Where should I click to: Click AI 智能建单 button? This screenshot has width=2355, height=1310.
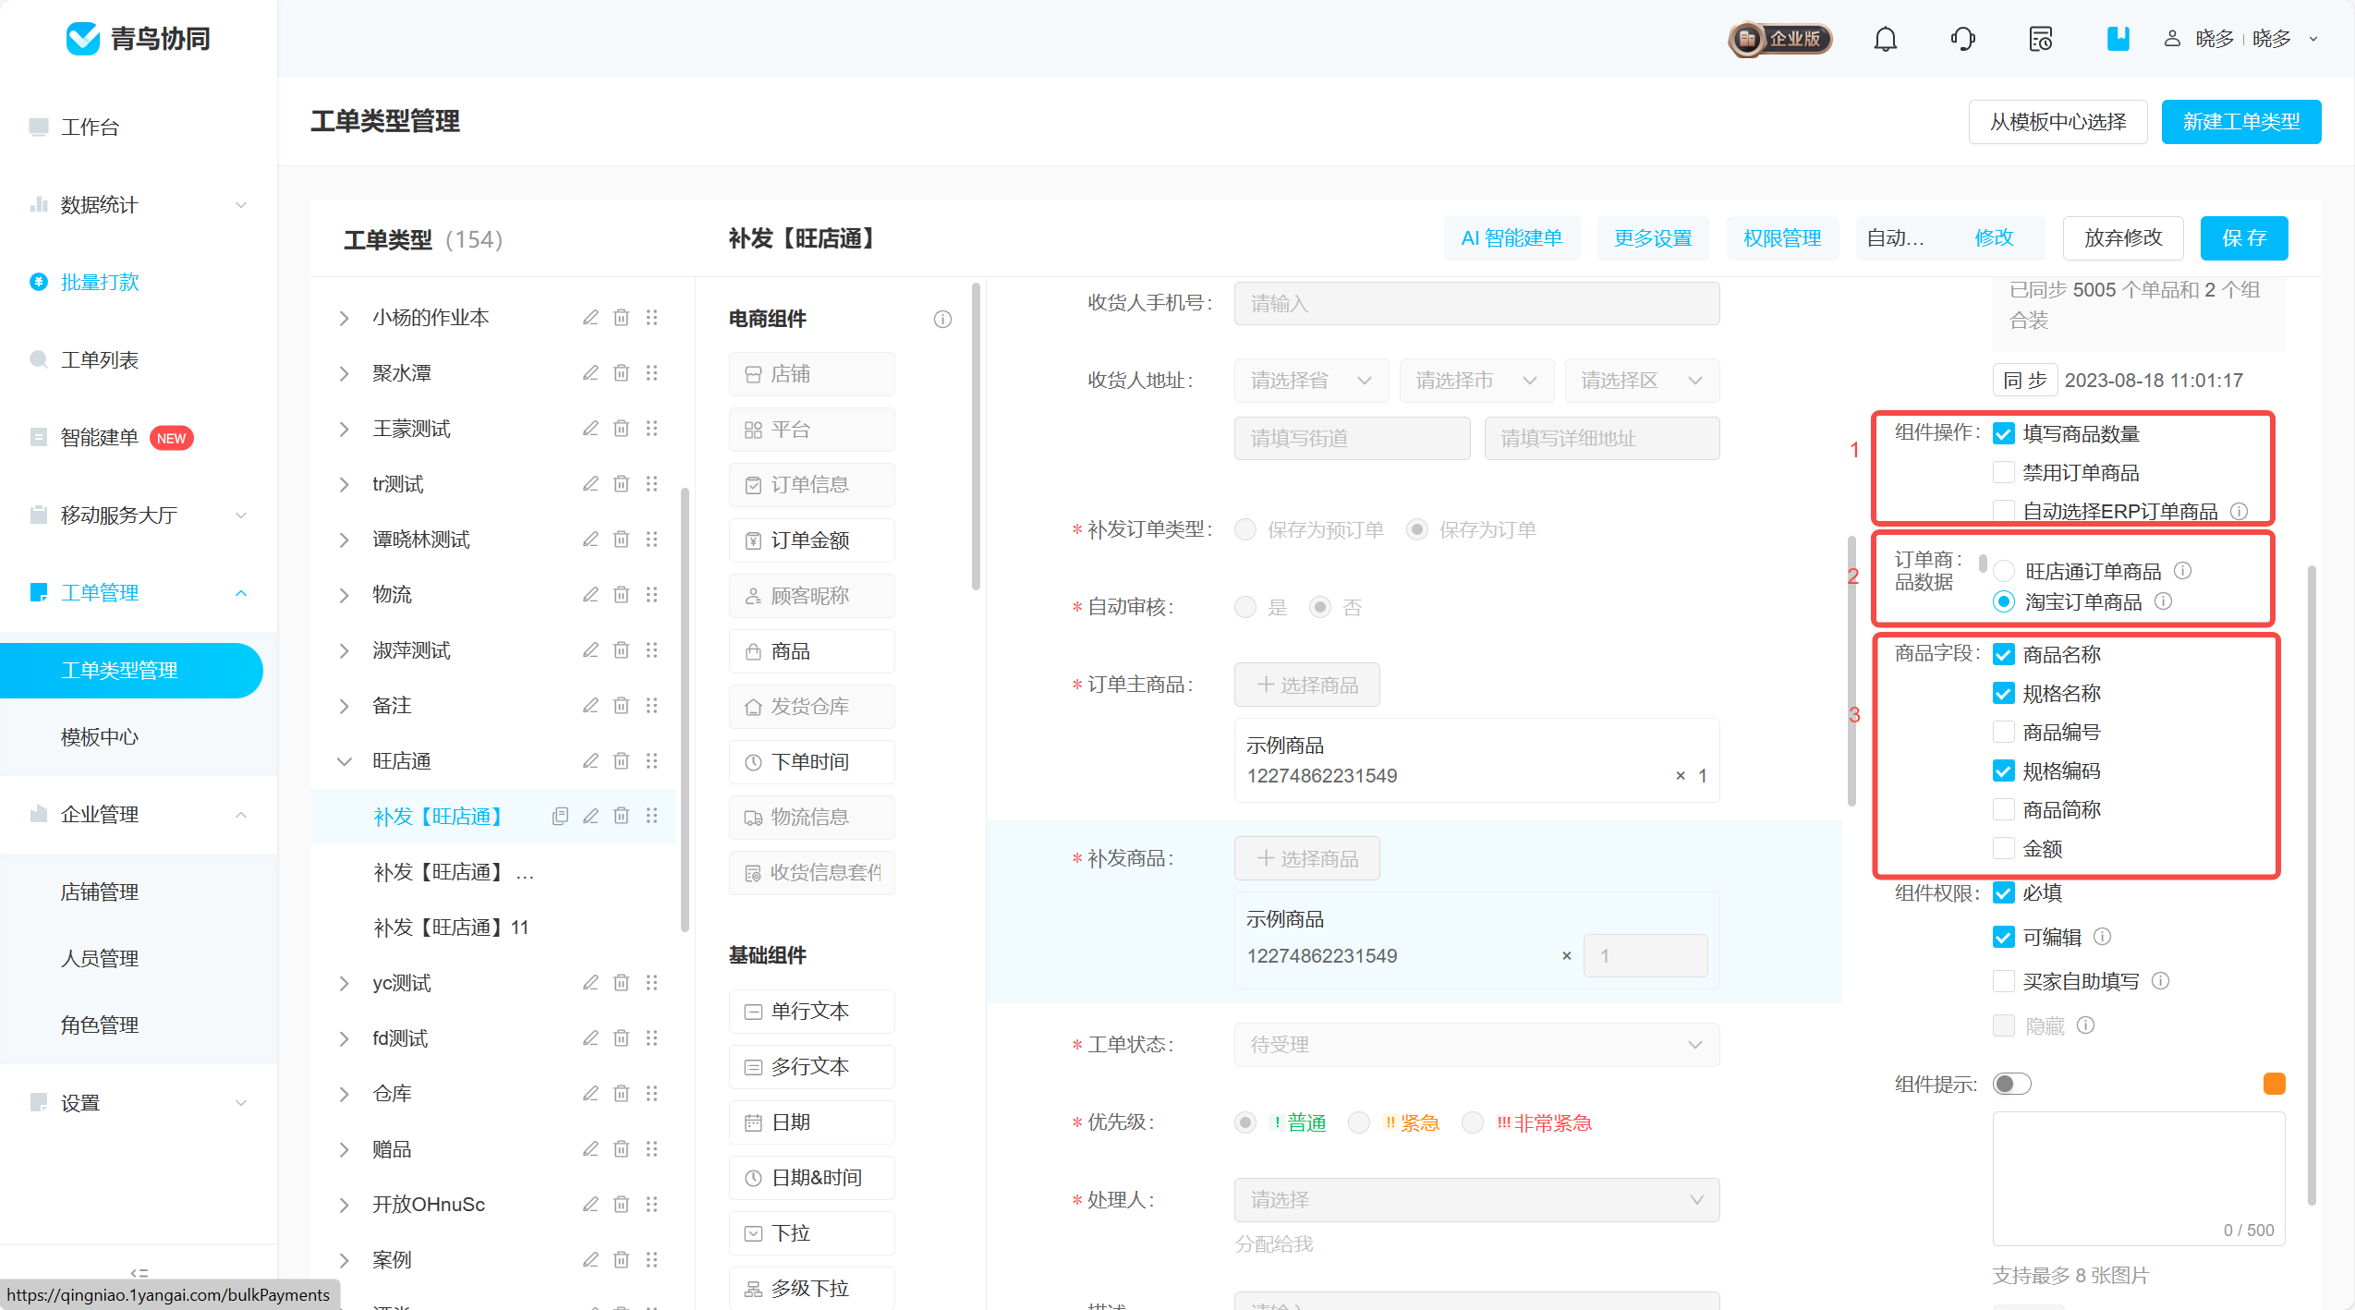1511,238
